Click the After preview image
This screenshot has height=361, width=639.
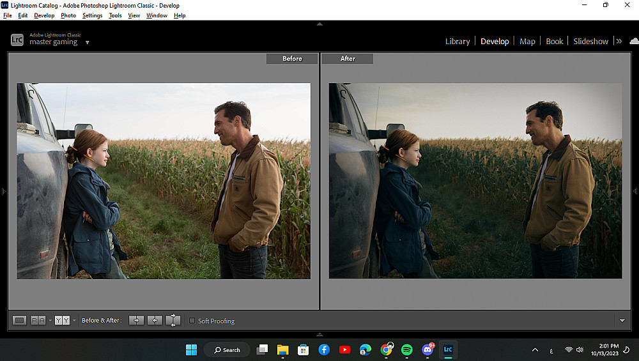coord(475,181)
